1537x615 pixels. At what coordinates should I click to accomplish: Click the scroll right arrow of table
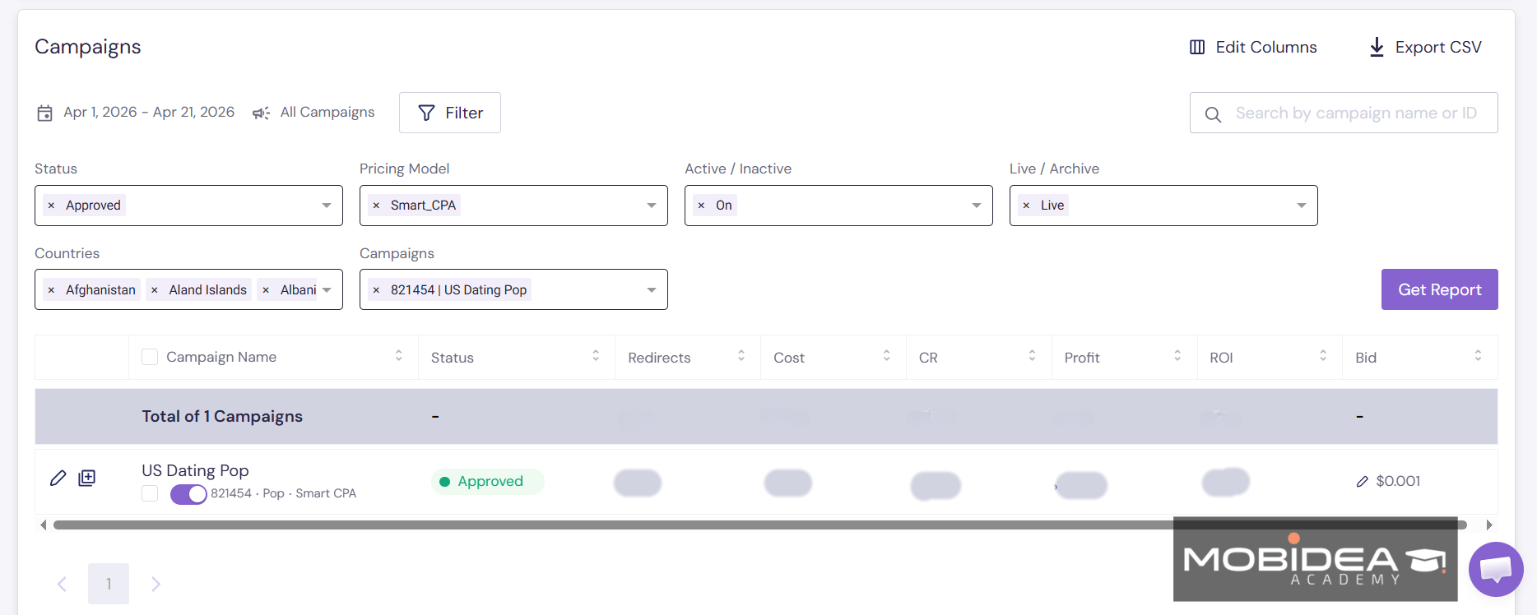click(1489, 525)
